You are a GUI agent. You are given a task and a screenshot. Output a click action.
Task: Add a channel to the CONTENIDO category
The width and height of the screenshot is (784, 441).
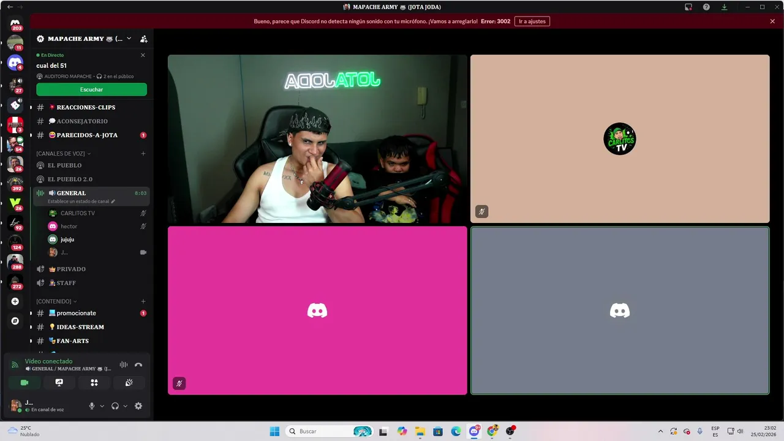143,301
